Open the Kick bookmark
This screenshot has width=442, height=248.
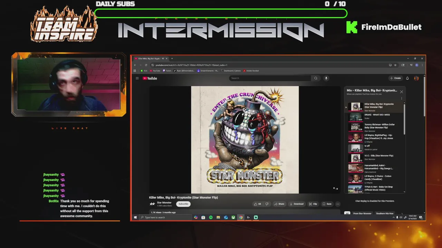[x=144, y=71]
